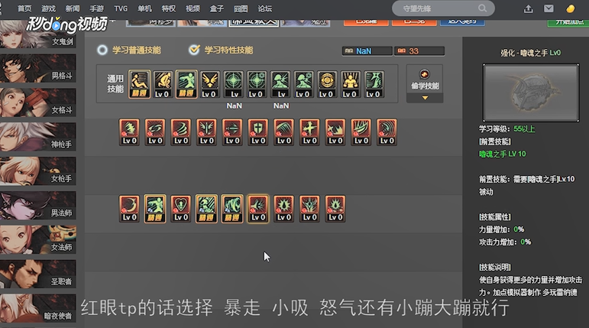Click the muscular figure general skill icon
Image resolution: width=589 pixels, height=328 pixels.
[x=350, y=84]
